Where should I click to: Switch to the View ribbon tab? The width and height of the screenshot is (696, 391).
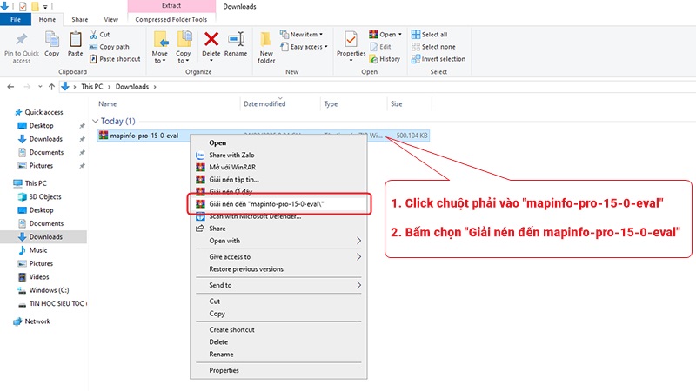coord(111,19)
